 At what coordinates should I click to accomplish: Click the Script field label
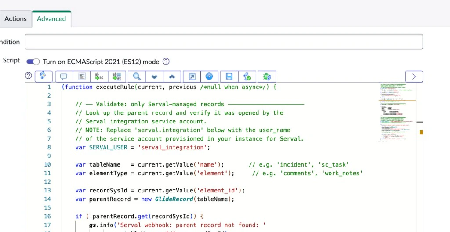click(11, 60)
